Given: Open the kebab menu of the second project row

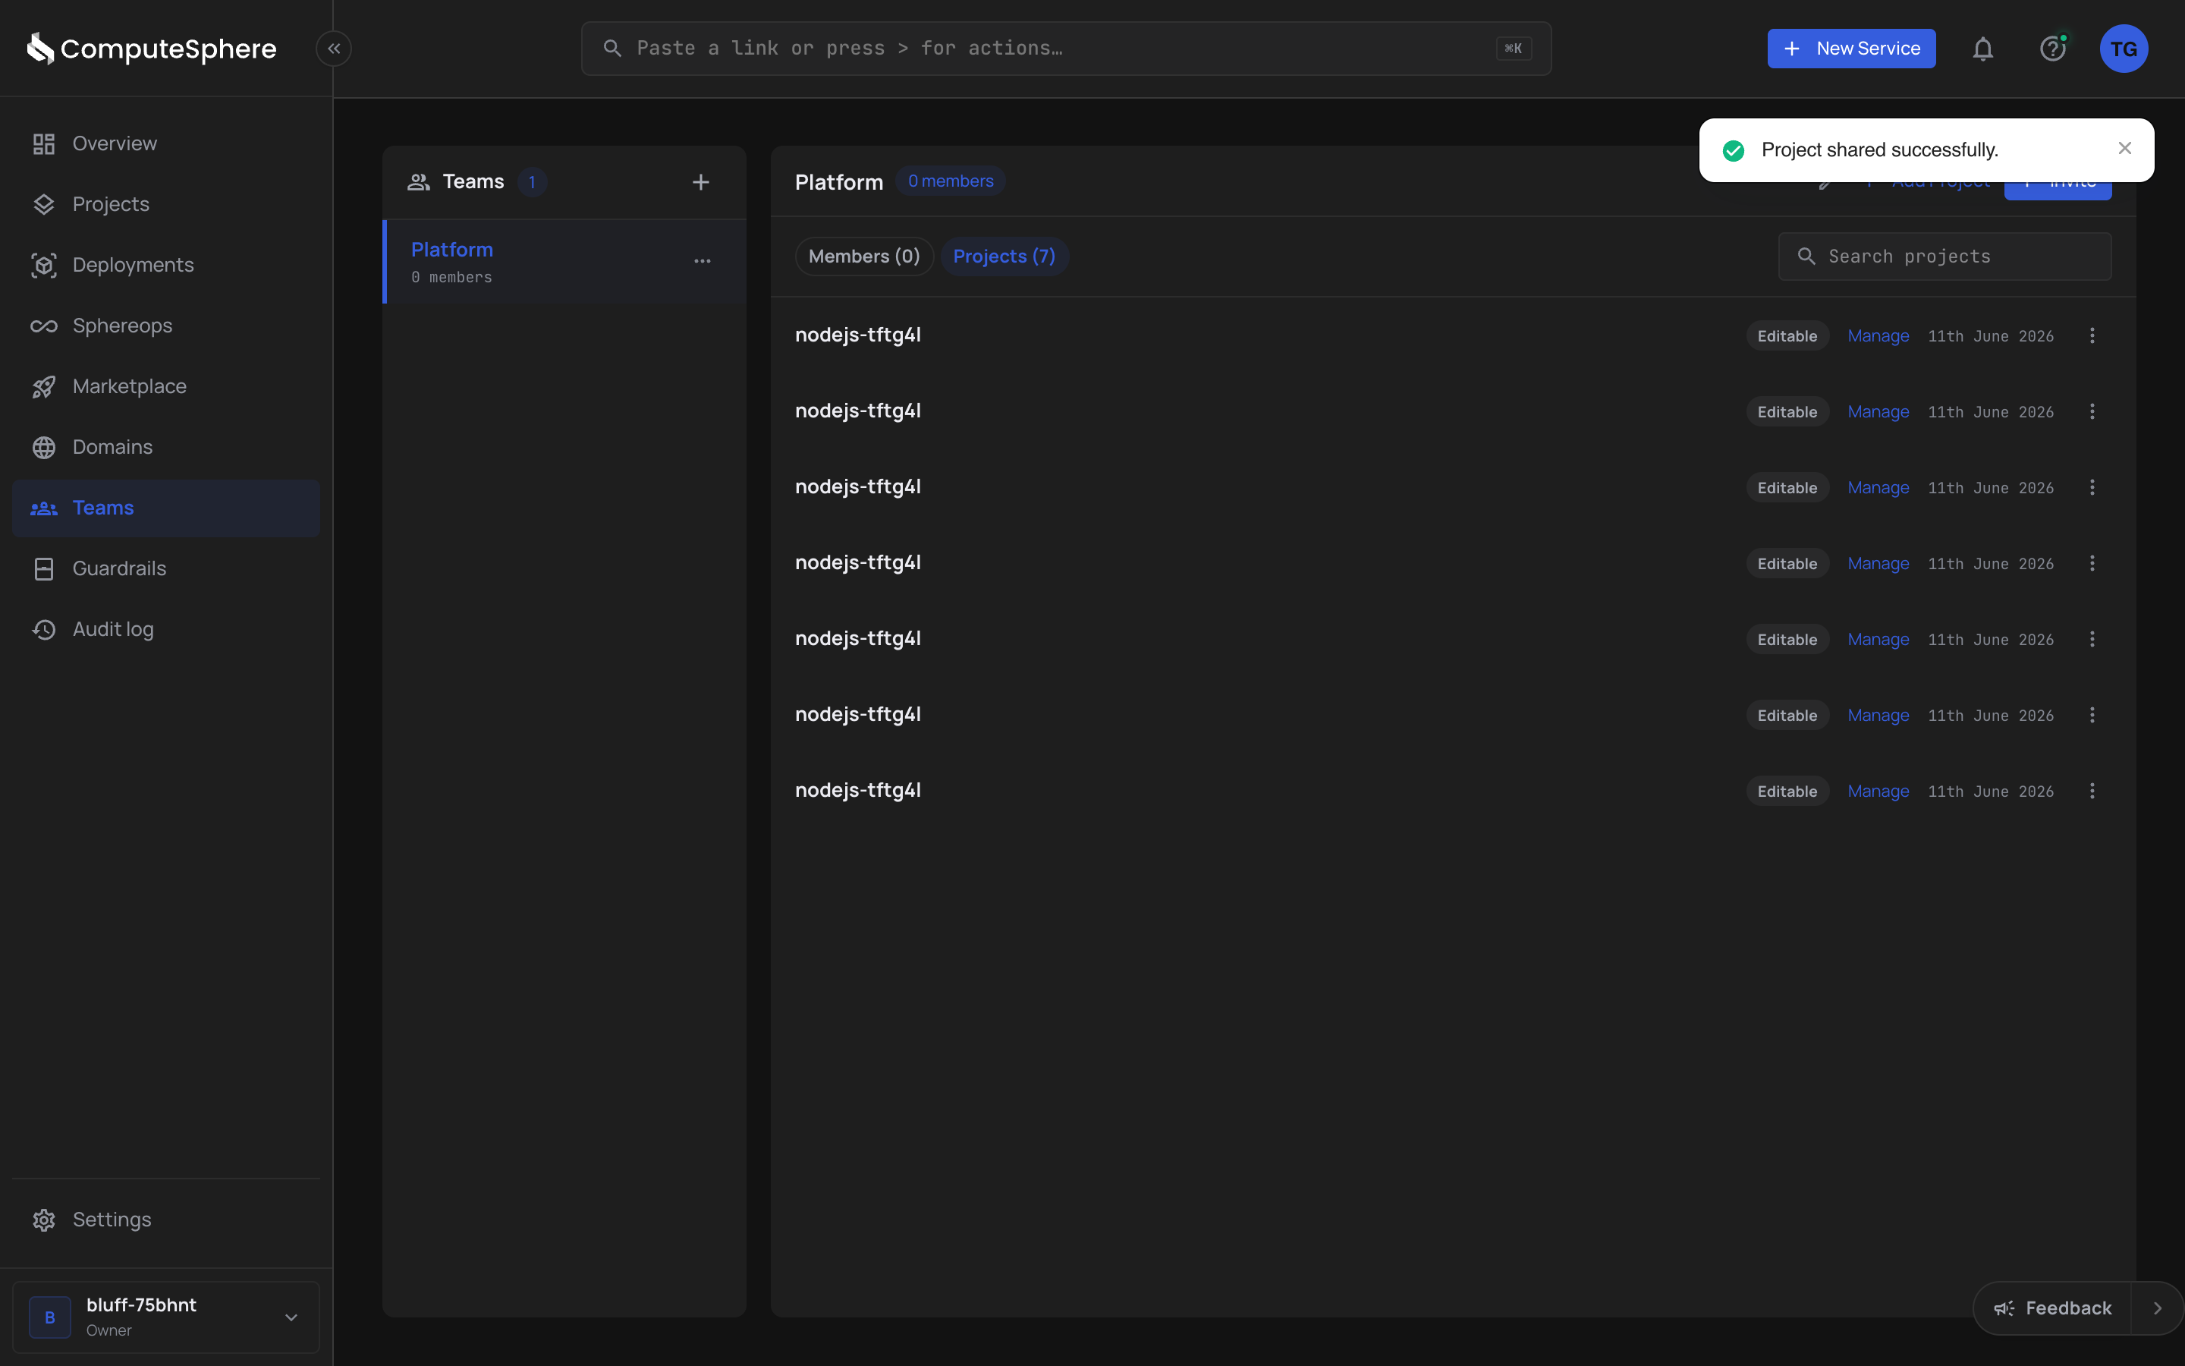Looking at the screenshot, I should pyautogui.click(x=2092, y=412).
